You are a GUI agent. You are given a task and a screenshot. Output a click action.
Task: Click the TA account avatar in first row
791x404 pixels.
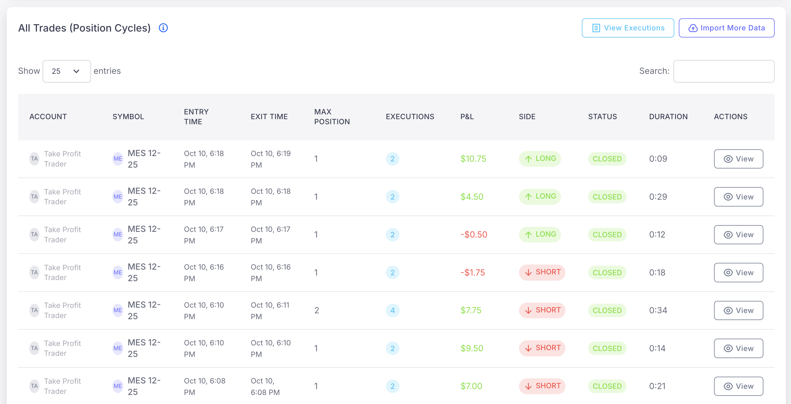coord(34,159)
